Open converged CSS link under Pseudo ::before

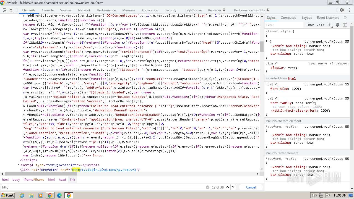click(327, 127)
